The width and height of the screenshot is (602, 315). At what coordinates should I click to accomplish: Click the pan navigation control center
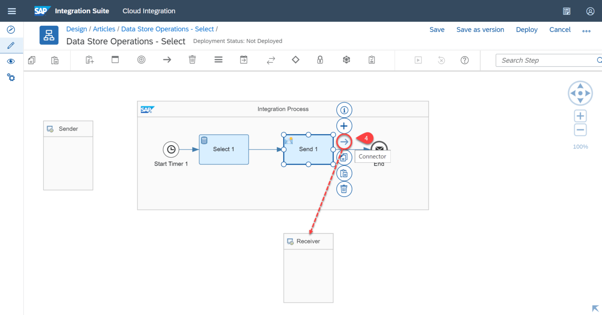pyautogui.click(x=580, y=93)
